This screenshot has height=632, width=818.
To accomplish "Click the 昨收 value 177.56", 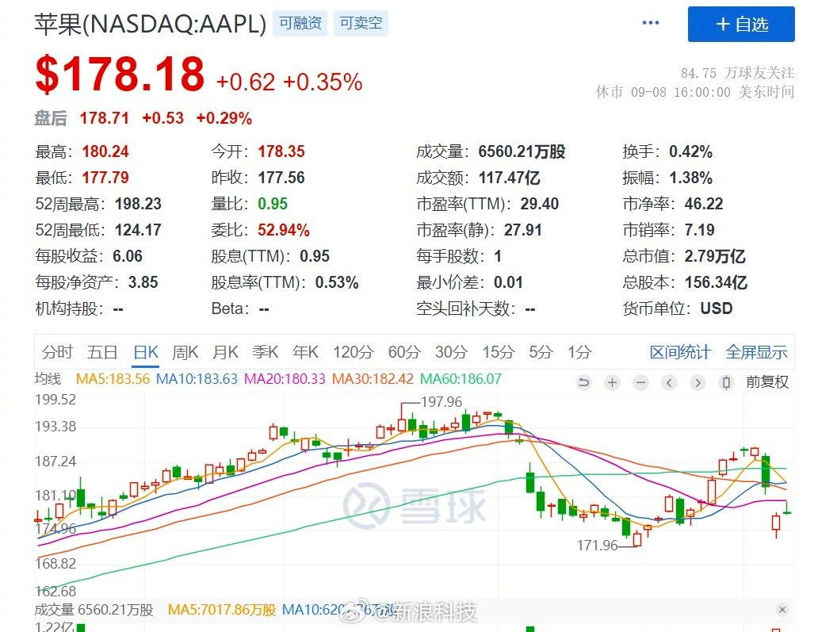I will point(281,178).
